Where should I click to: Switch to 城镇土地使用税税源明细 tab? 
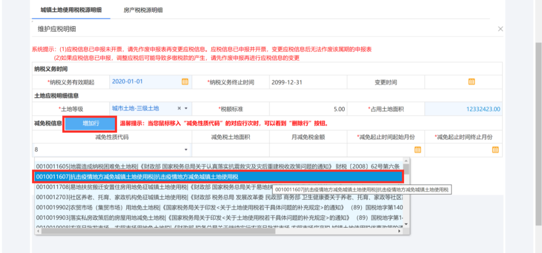point(71,10)
